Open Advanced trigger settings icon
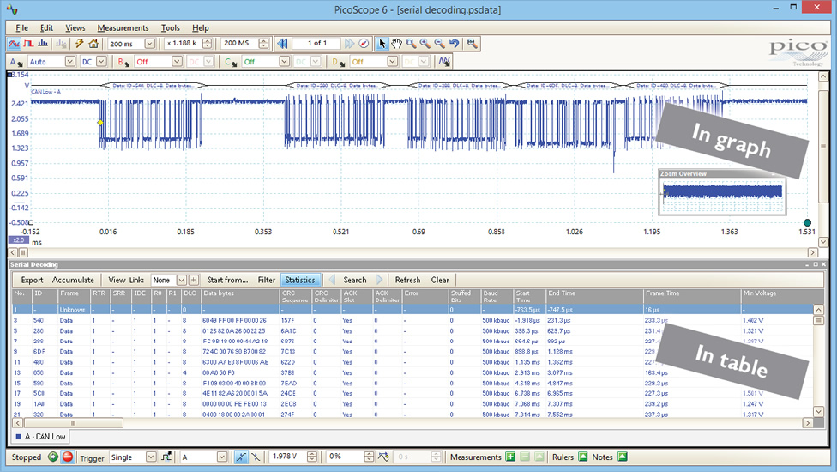Viewport: 837px width, 472px height. 166,457
